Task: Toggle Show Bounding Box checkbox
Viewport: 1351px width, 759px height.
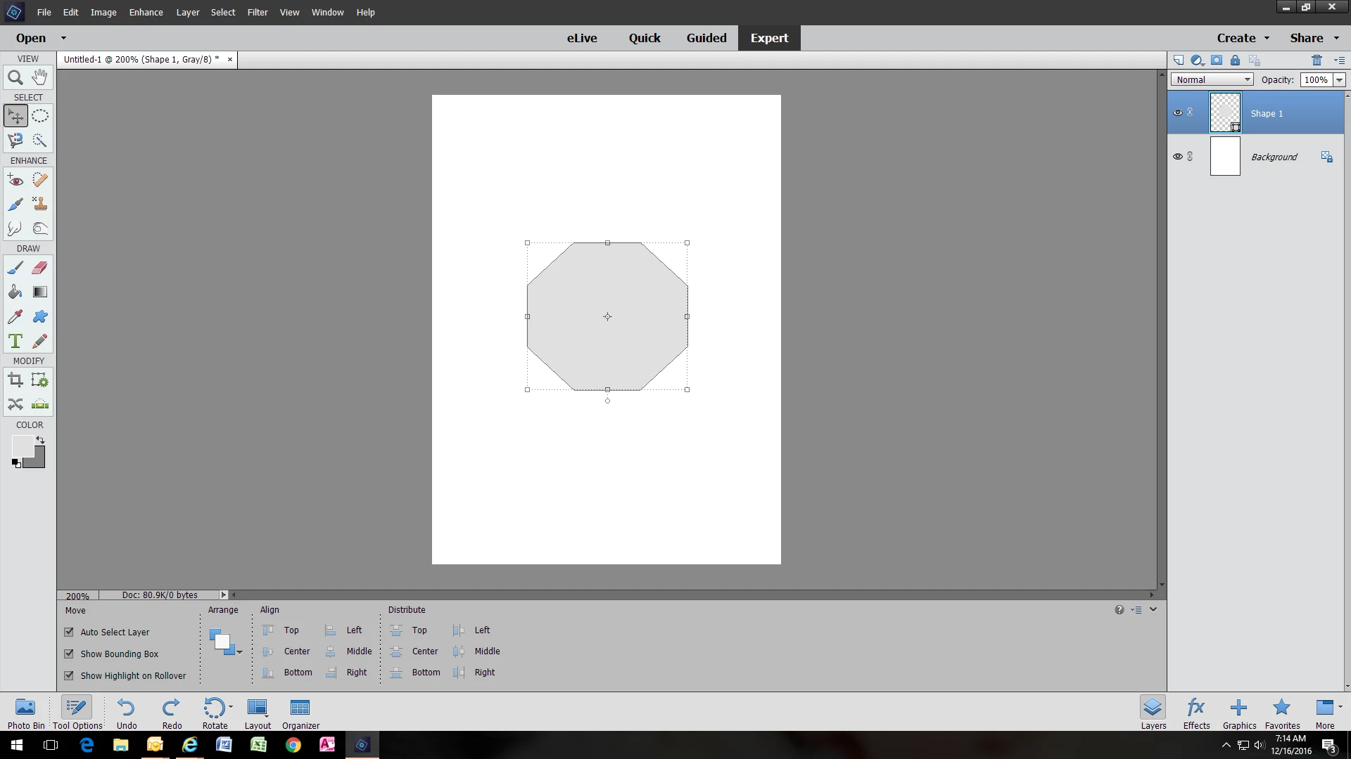Action: pos(69,654)
